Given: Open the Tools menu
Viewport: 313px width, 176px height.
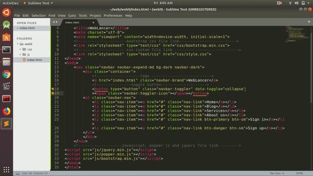Looking at the screenshot, I should coord(83,16).
